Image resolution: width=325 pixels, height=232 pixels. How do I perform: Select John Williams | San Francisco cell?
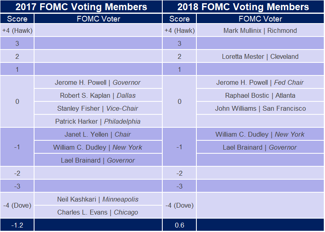[x=260, y=108]
